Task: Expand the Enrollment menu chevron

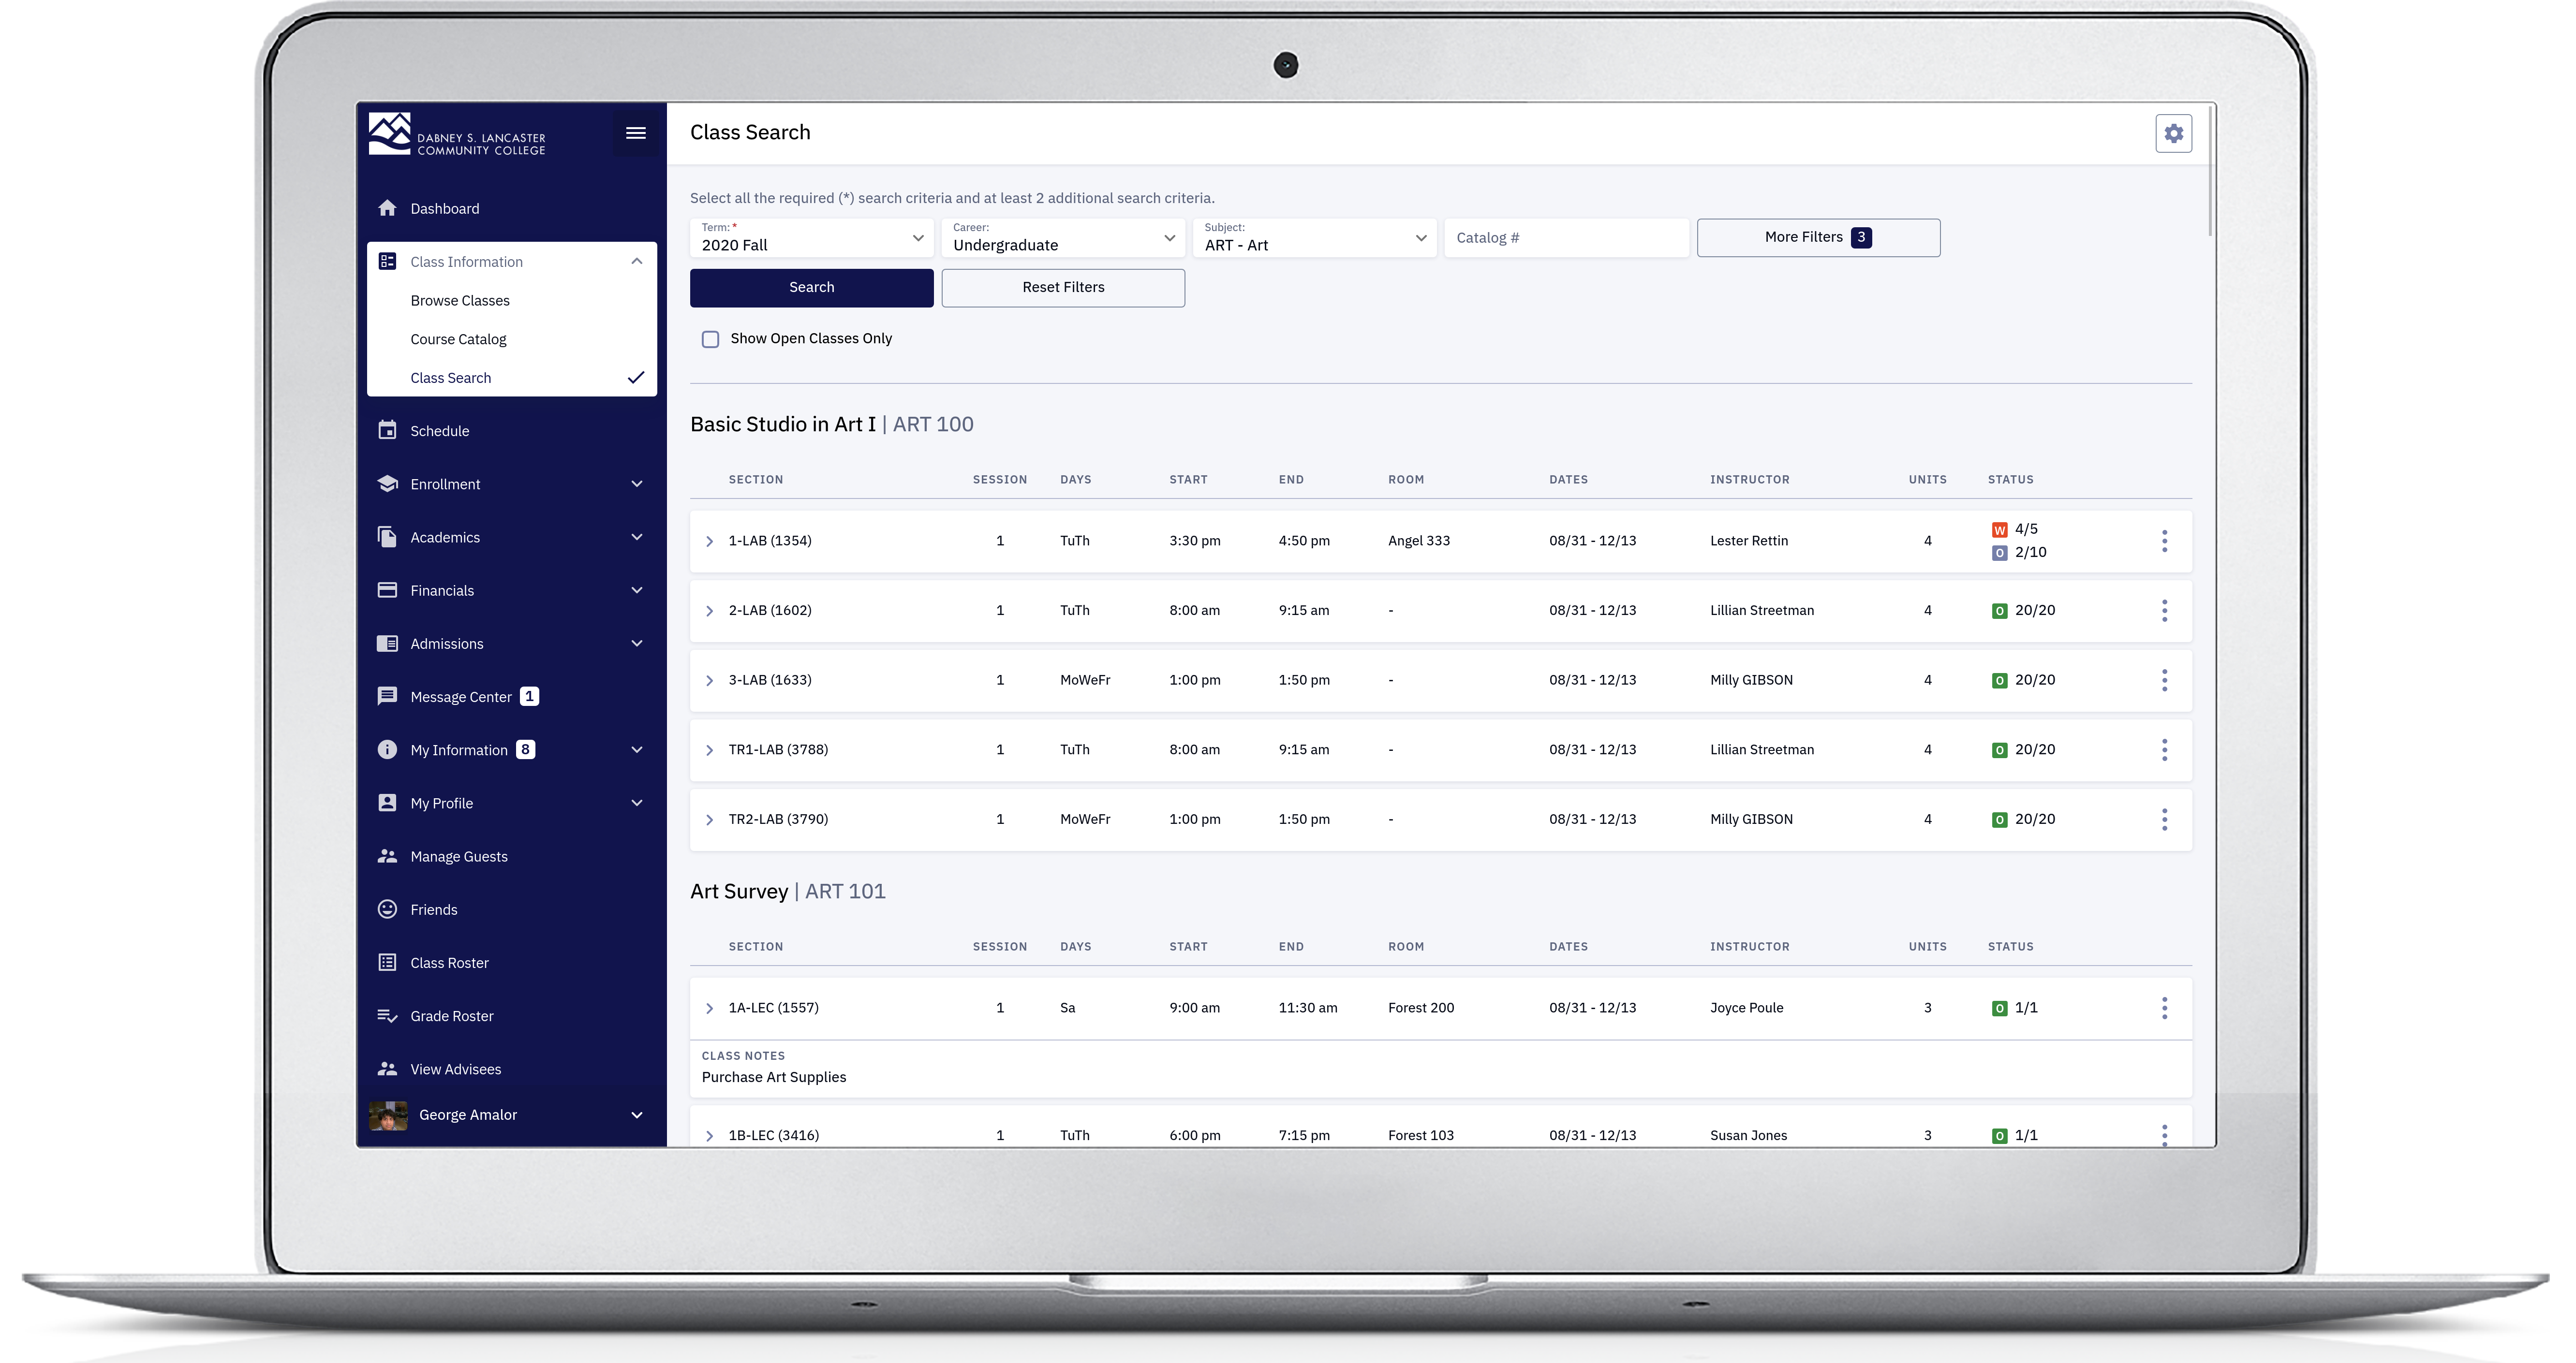Action: coord(636,484)
